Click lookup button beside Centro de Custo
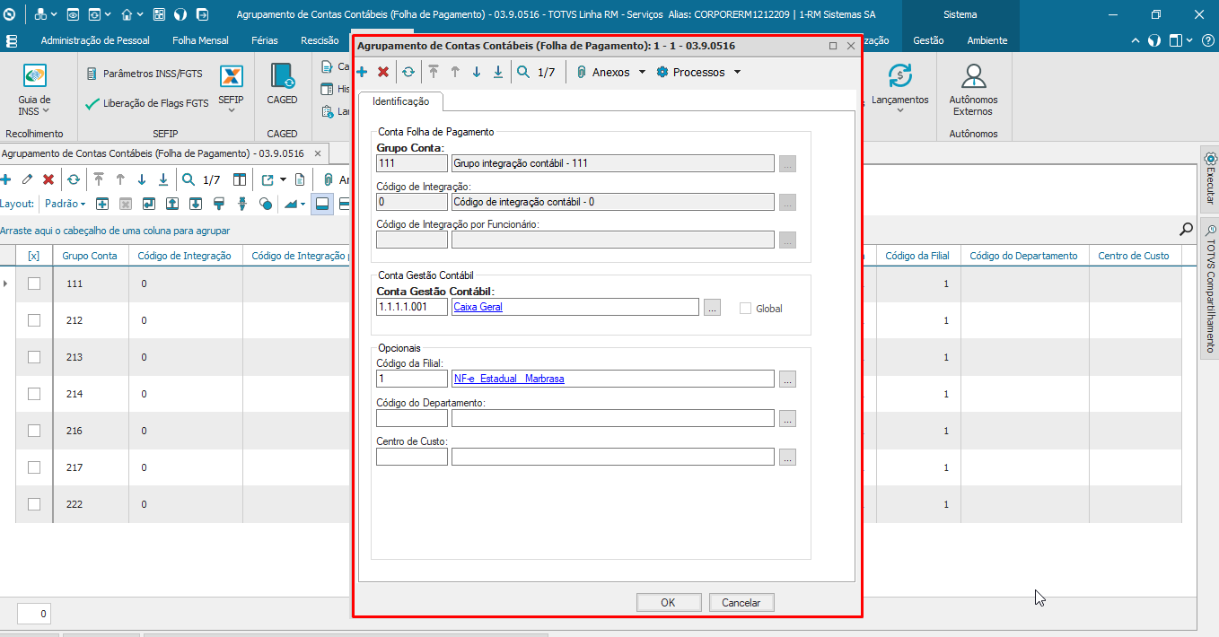Screen dimensions: 1219x637 [x=787, y=457]
